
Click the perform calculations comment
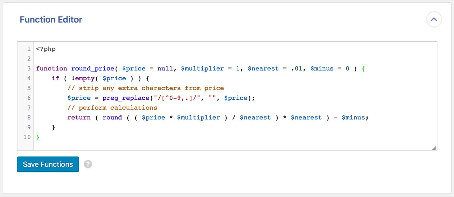(112, 108)
